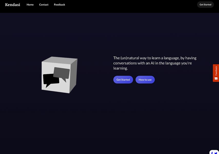
Task: Click the tagline "The (un)natural way to learn a language"
Action: tap(146, 58)
